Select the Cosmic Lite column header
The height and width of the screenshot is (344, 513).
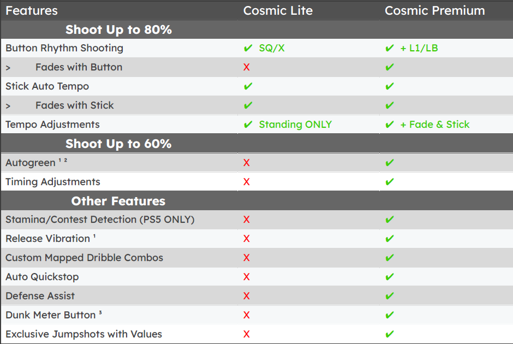point(278,10)
